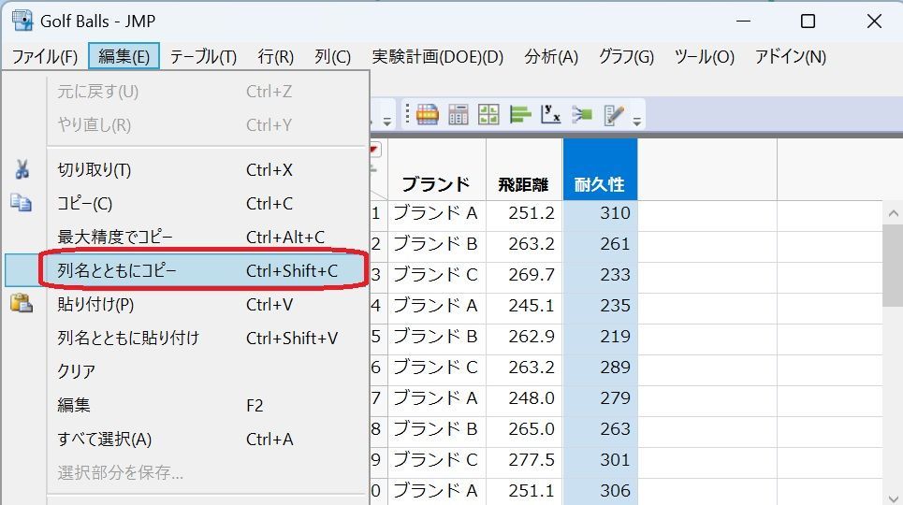The image size is (903, 505).
Task: Open the 行(R) menu
Action: [276, 56]
